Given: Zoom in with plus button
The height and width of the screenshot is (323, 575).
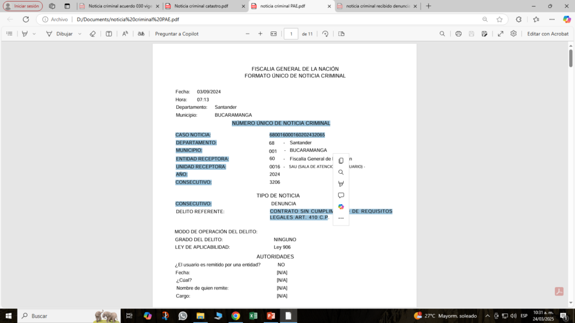Looking at the screenshot, I should click(261, 34).
